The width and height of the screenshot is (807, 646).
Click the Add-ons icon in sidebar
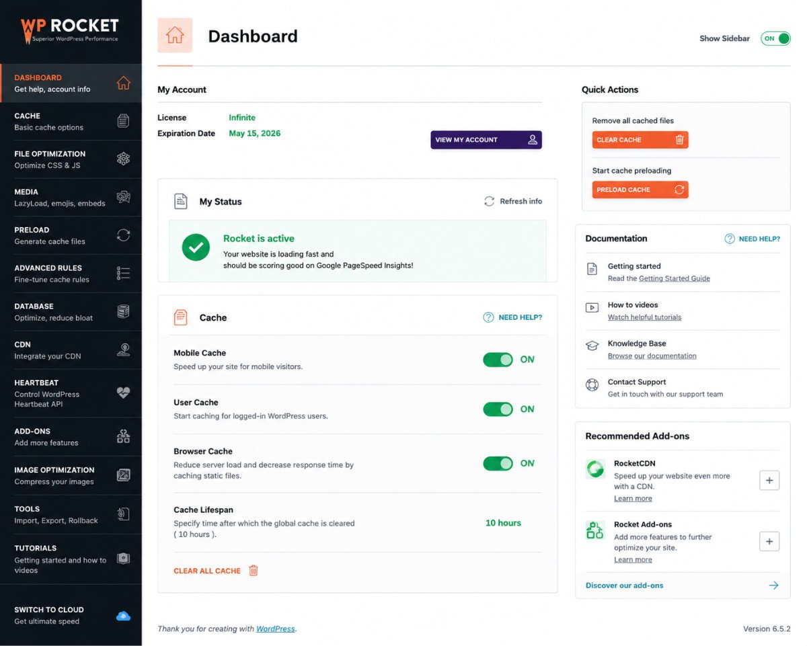click(123, 436)
